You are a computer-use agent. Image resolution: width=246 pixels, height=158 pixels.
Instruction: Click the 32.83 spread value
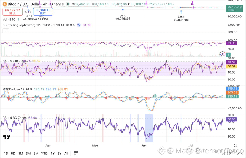[x=28, y=12]
